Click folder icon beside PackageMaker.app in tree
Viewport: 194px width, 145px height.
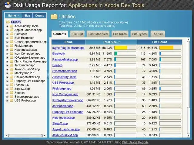(x=12, y=77)
